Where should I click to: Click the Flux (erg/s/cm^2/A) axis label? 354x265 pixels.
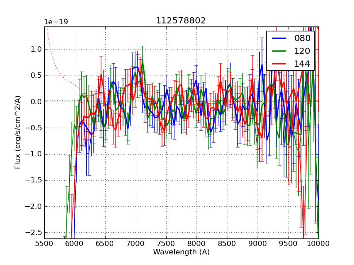(18, 132)
